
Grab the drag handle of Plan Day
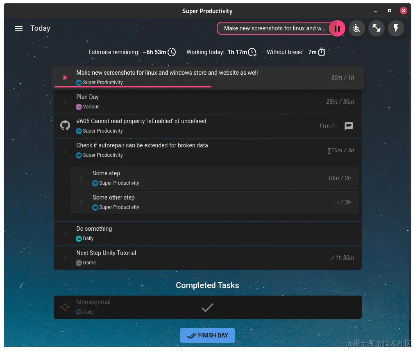pos(65,102)
